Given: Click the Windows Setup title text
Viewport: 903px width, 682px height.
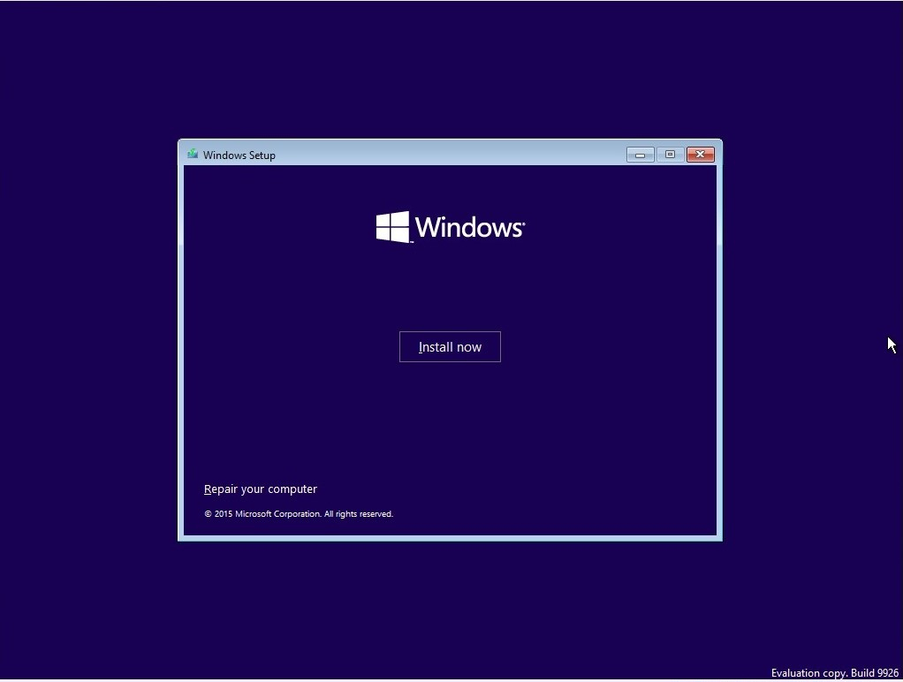Looking at the screenshot, I should (x=239, y=155).
